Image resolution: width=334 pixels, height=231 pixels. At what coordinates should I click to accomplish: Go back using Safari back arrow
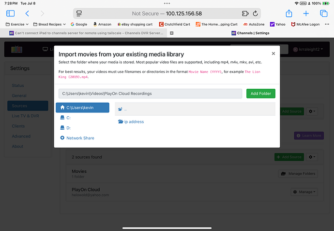(27, 14)
